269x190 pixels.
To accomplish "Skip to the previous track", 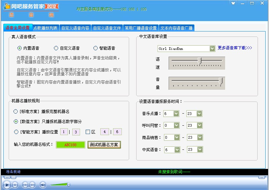I will click(x=25, y=185).
